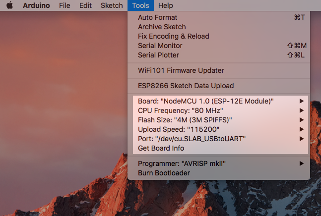The width and height of the screenshot is (321, 216).
Task: Open the Help menu
Action: (x=165, y=5)
